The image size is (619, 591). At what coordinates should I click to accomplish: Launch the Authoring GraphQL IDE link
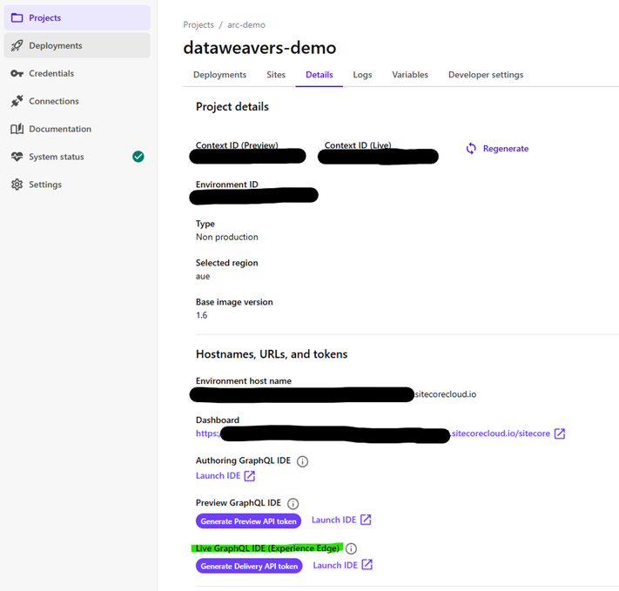[x=225, y=475]
